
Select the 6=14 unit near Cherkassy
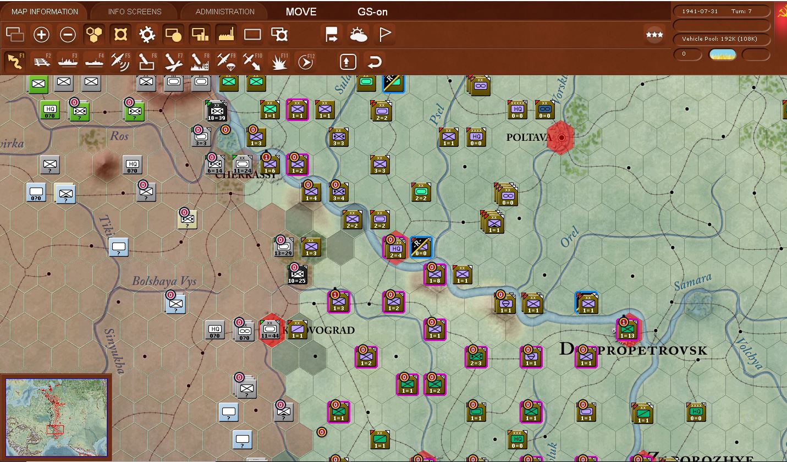point(215,165)
